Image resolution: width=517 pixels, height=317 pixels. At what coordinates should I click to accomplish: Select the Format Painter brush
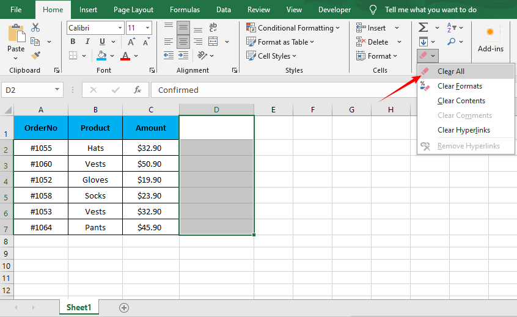pyautogui.click(x=35, y=56)
